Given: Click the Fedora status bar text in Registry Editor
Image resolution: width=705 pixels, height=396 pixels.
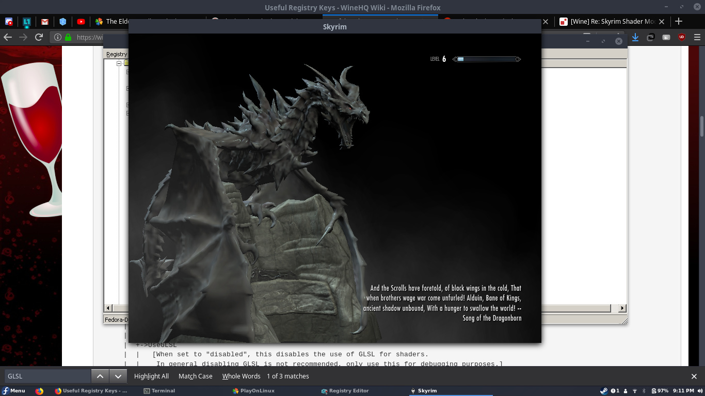Looking at the screenshot, I should pyautogui.click(x=116, y=320).
